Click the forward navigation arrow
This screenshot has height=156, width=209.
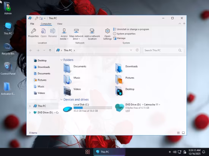point(38,50)
